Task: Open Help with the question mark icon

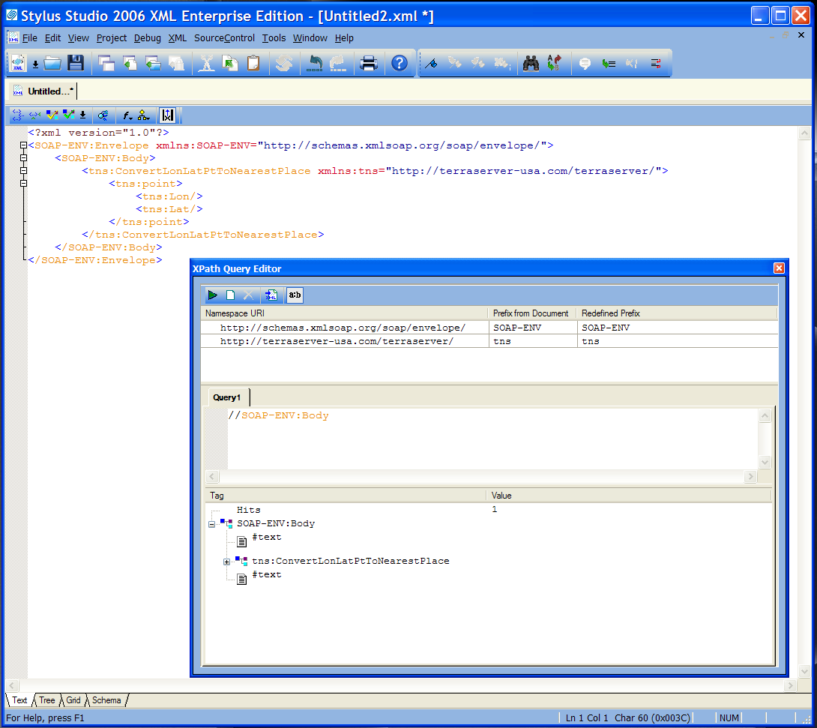Action: (x=400, y=64)
